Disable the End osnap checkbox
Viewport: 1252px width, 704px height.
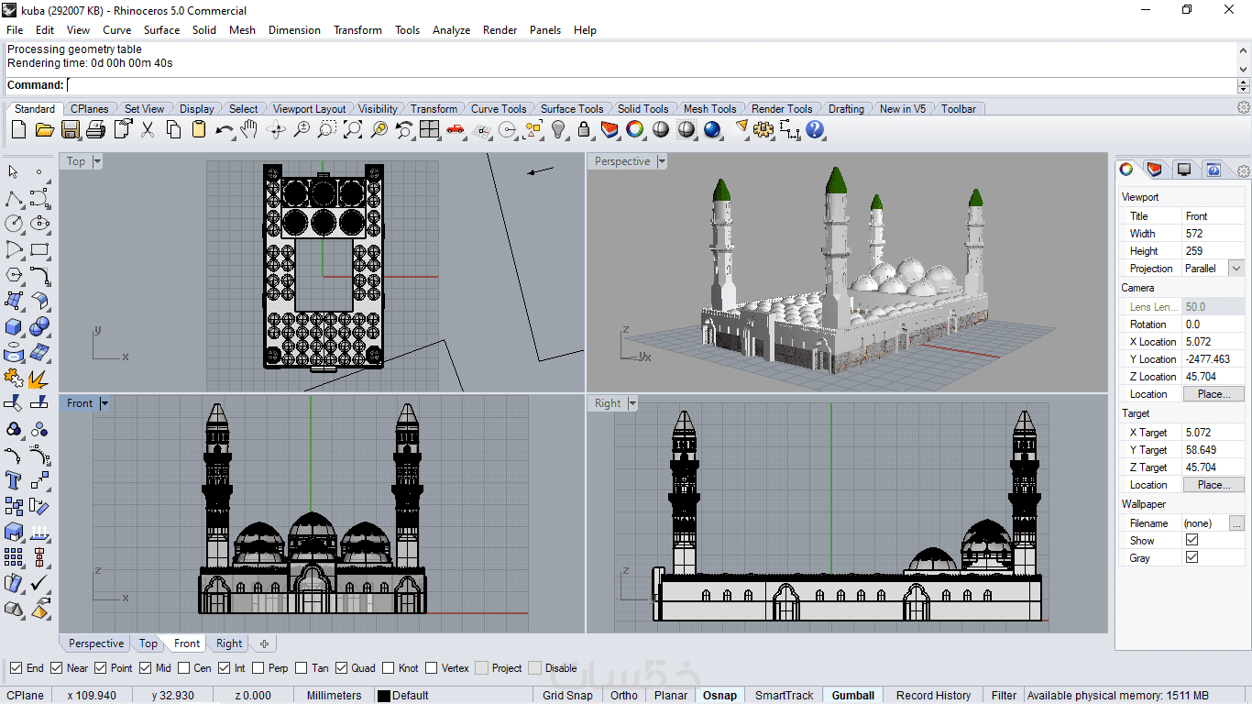pyautogui.click(x=16, y=668)
